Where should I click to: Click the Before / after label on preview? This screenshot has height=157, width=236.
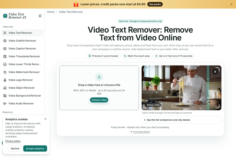pos(153,105)
